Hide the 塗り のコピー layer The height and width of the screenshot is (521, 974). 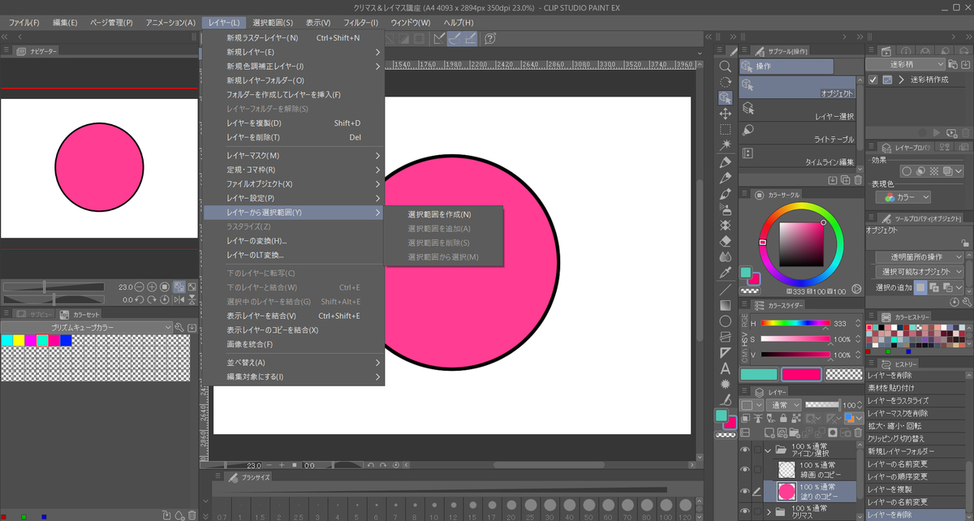tap(745, 491)
